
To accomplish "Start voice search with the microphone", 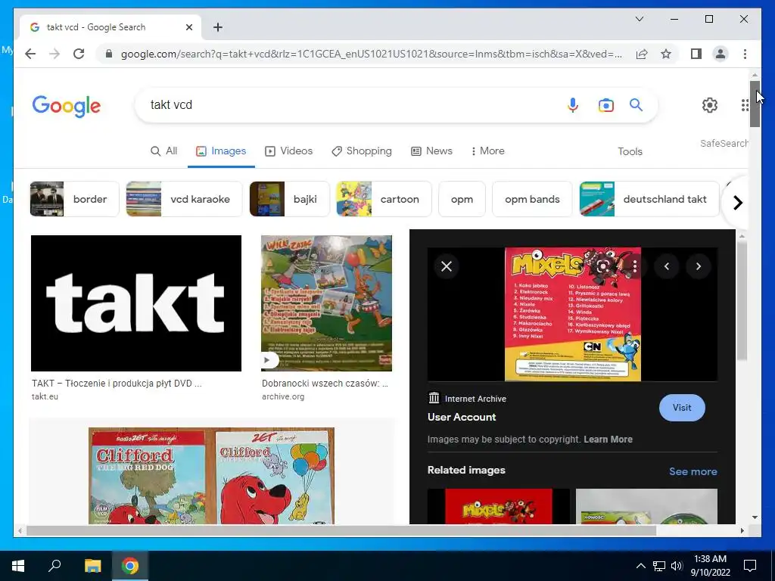I will (572, 104).
